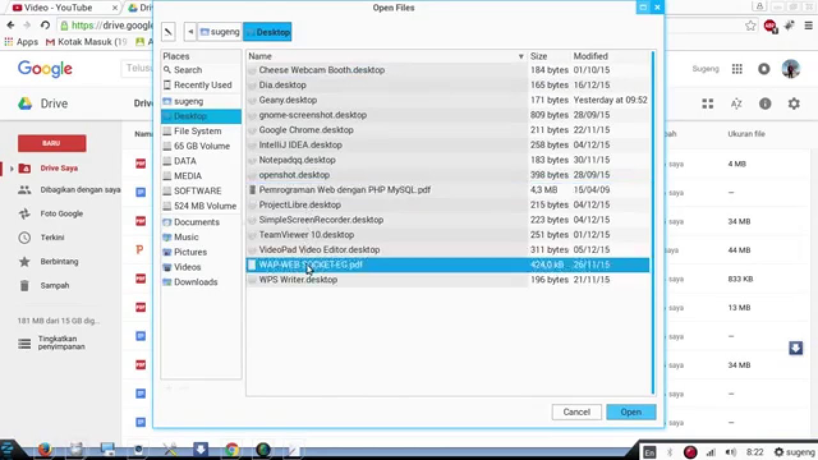
Task: Select the Notepadqq.desktop file
Action: (x=447, y=160)
